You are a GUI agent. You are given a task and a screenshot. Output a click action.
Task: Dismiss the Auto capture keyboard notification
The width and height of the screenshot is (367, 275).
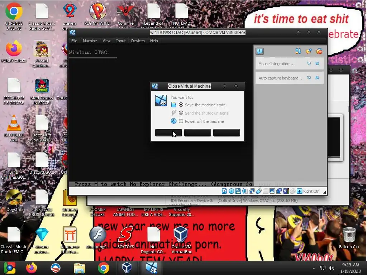coord(317,78)
